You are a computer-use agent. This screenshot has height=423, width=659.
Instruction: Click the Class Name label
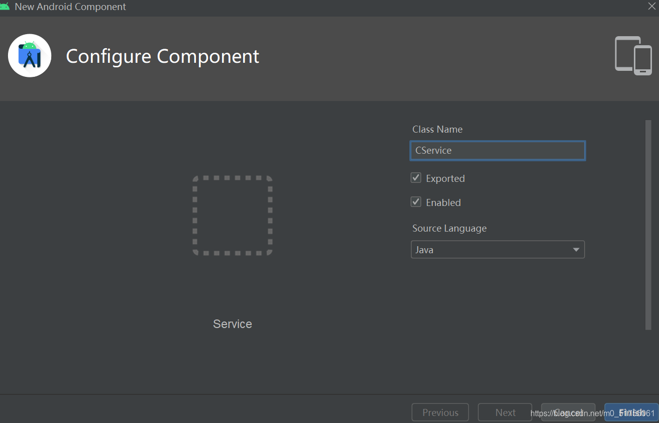[x=437, y=129]
